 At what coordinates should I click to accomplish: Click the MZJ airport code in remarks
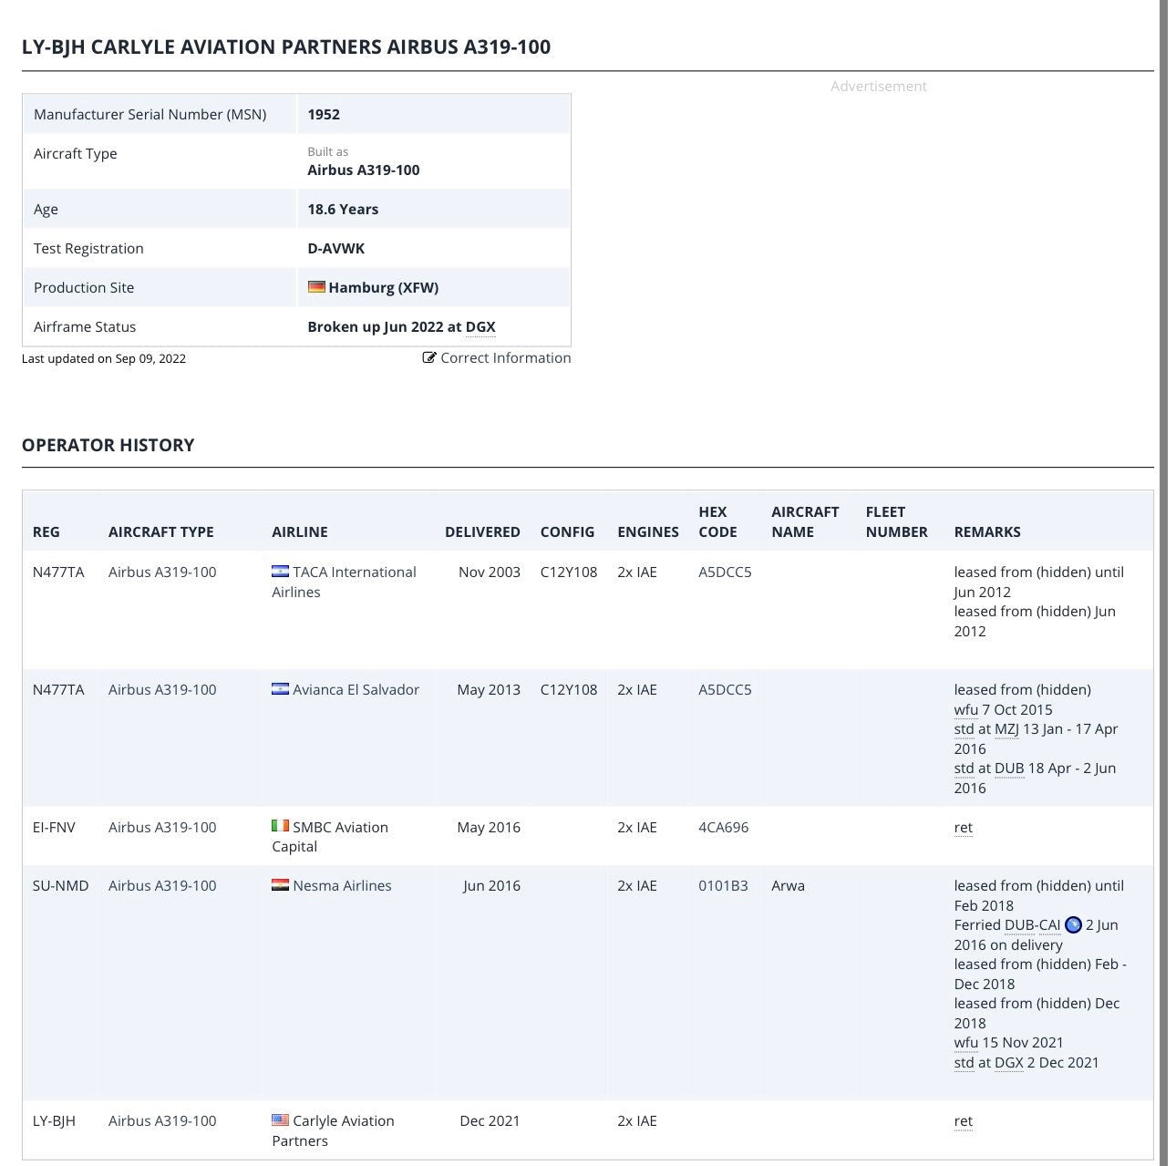coord(1006,729)
